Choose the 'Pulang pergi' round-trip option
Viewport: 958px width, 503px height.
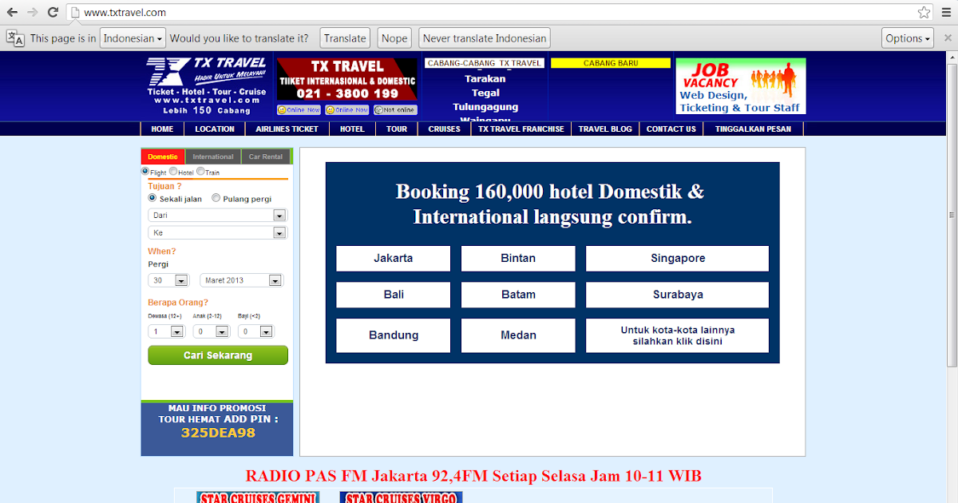[216, 198]
